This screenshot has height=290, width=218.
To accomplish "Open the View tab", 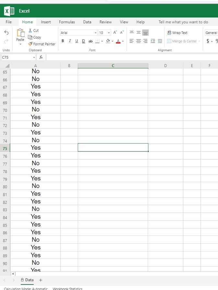I will coord(124,22).
